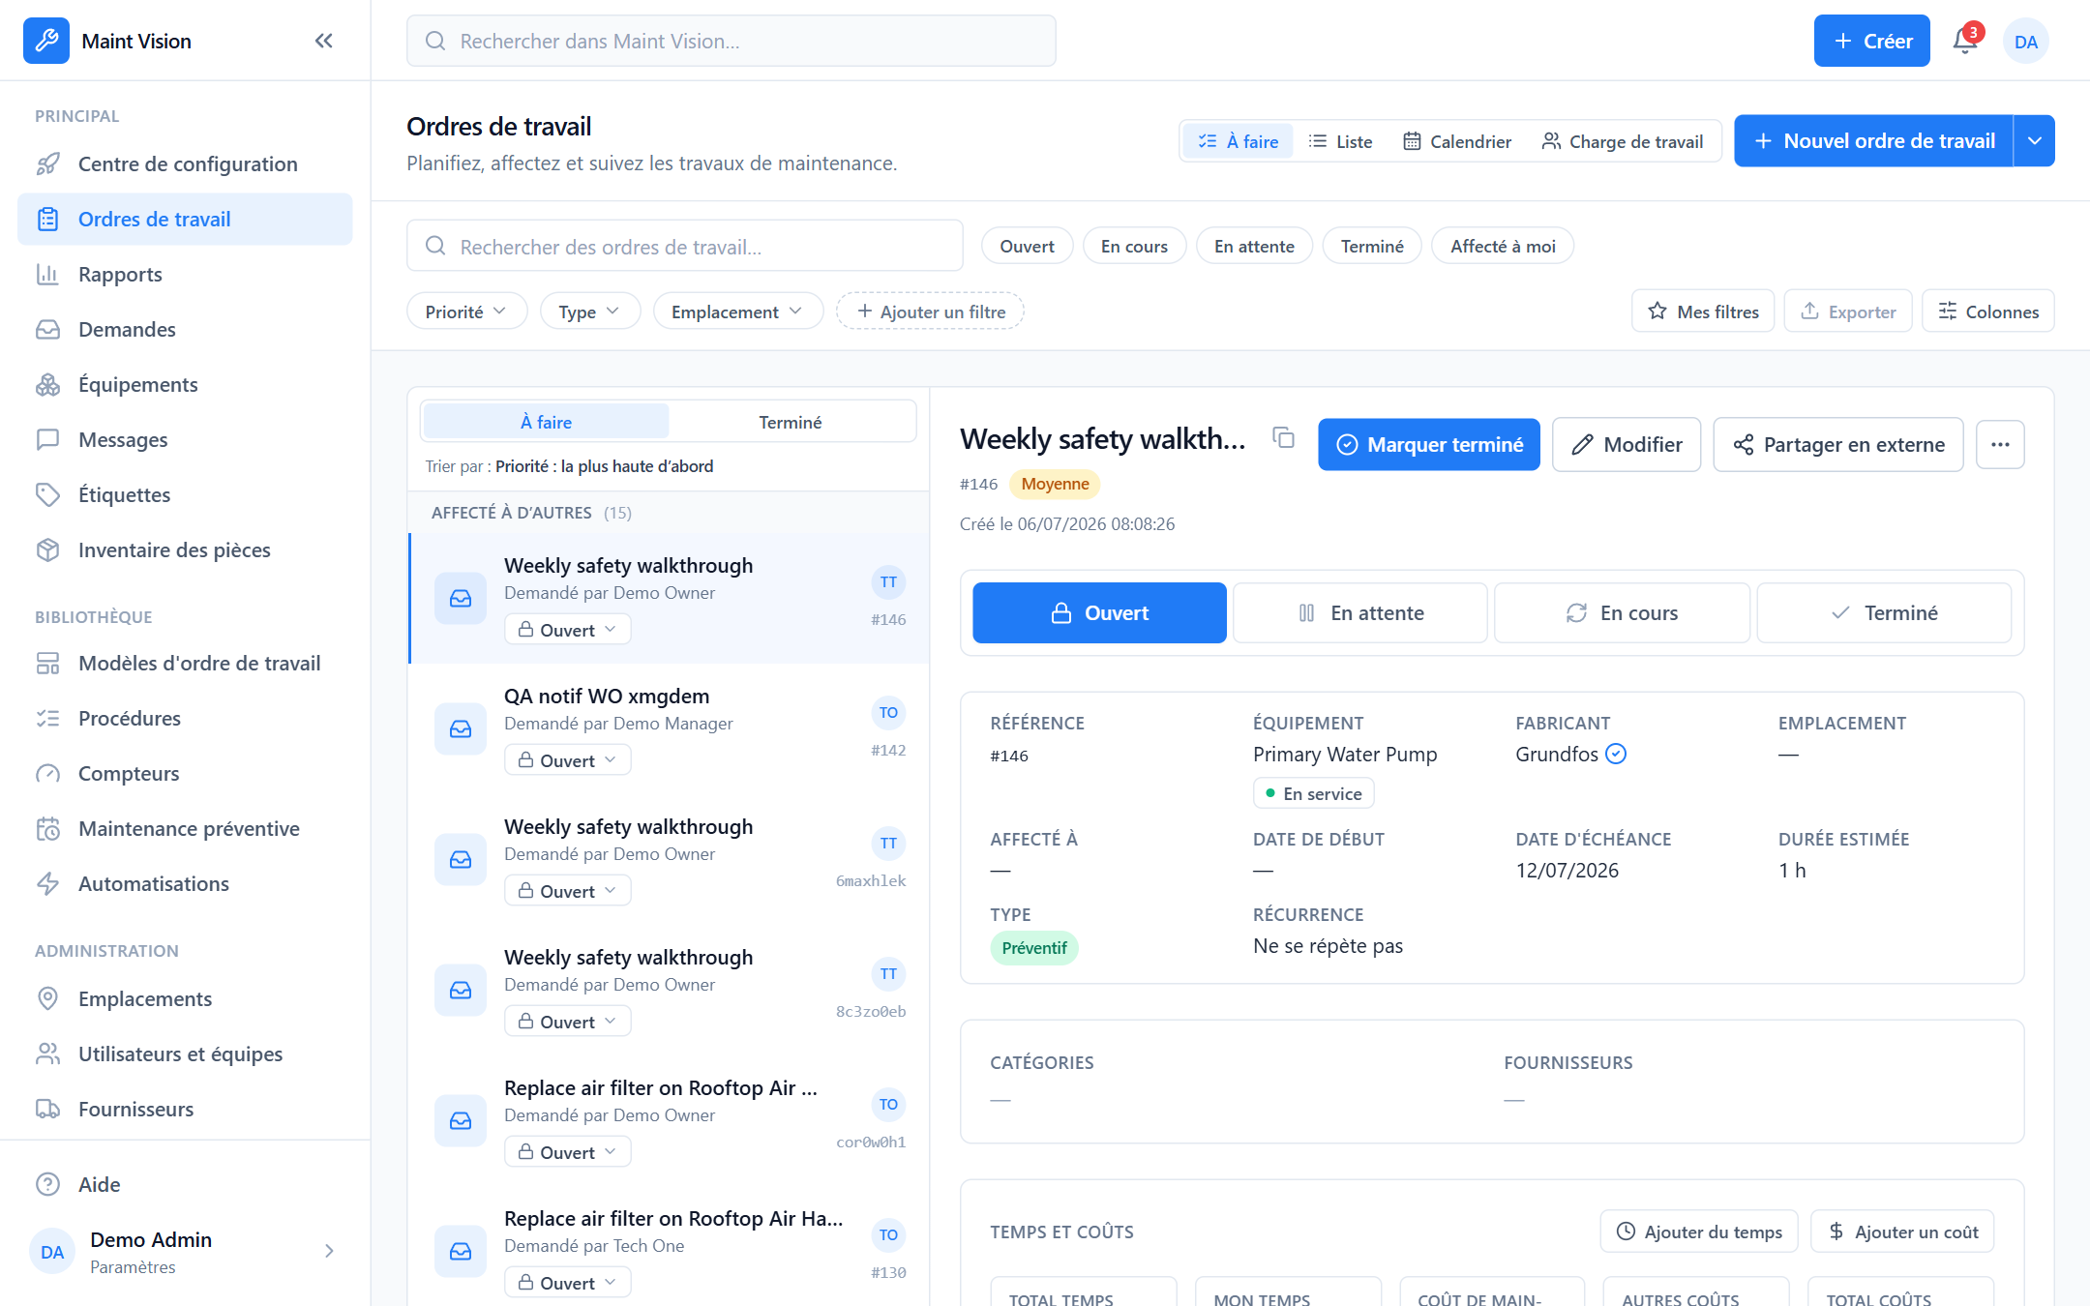Viewport: 2090px width, 1306px height.
Task: Open Procédures in sidebar
Action: (185, 718)
